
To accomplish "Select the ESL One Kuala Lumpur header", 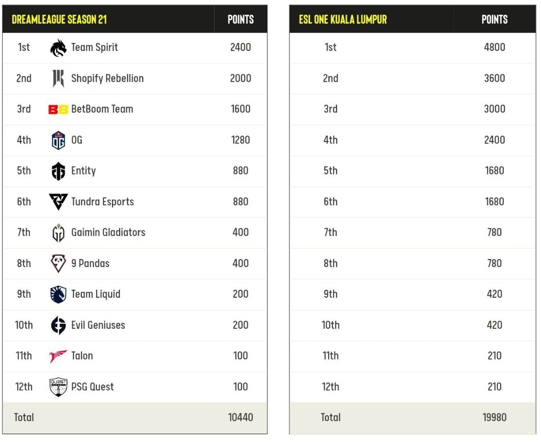I will [x=343, y=19].
